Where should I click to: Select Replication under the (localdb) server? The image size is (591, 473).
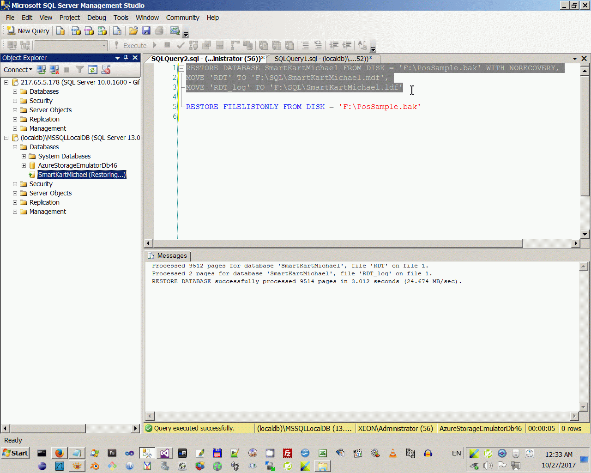coord(44,202)
